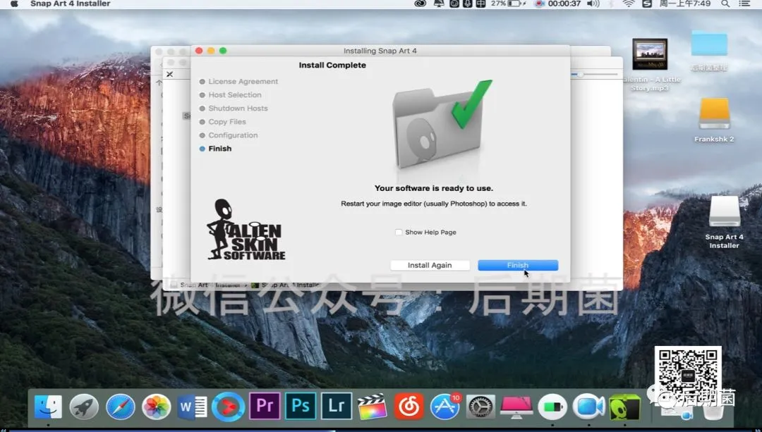Click the Host Selection step label
This screenshot has width=762, height=432.
pyautogui.click(x=235, y=94)
